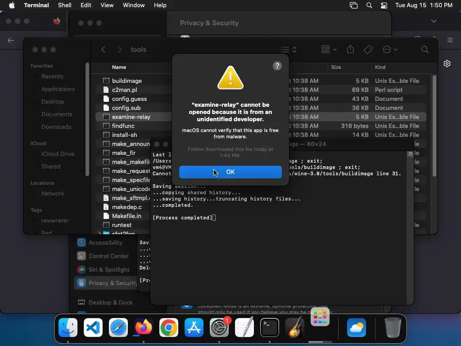The image size is (461, 346).
Task: Open Control Center in menu bar
Action: pyautogui.click(x=384, y=5)
